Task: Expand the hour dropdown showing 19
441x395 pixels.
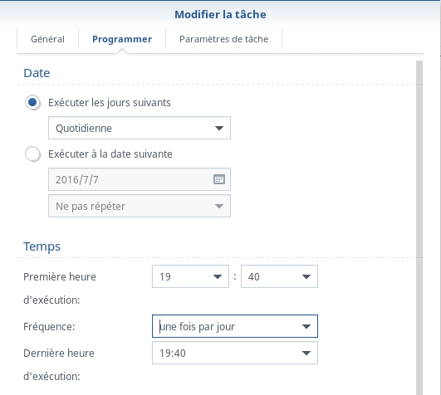Action: click(218, 276)
